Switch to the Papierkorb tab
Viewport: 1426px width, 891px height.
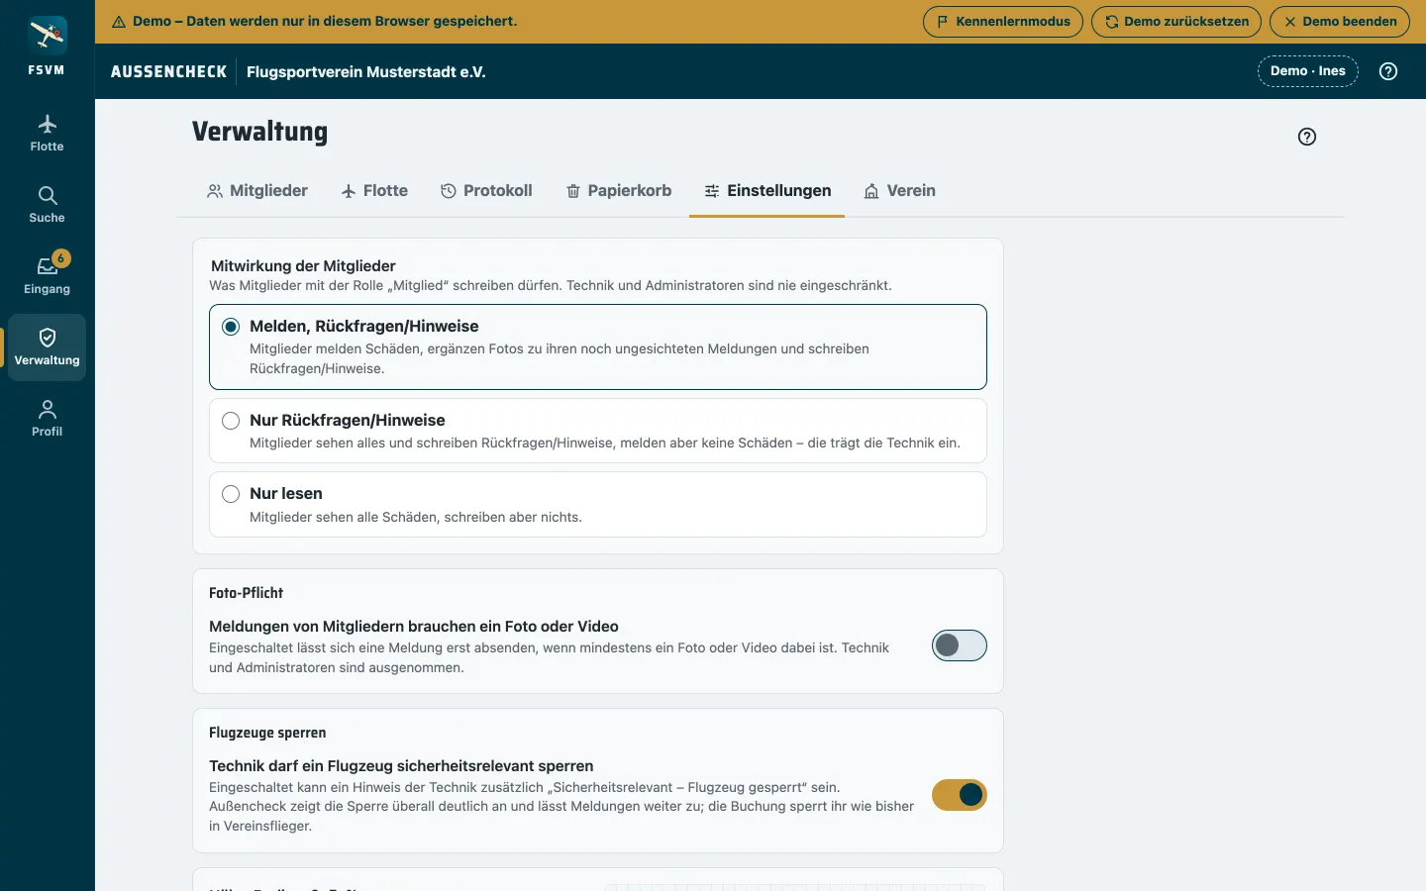pos(619,191)
